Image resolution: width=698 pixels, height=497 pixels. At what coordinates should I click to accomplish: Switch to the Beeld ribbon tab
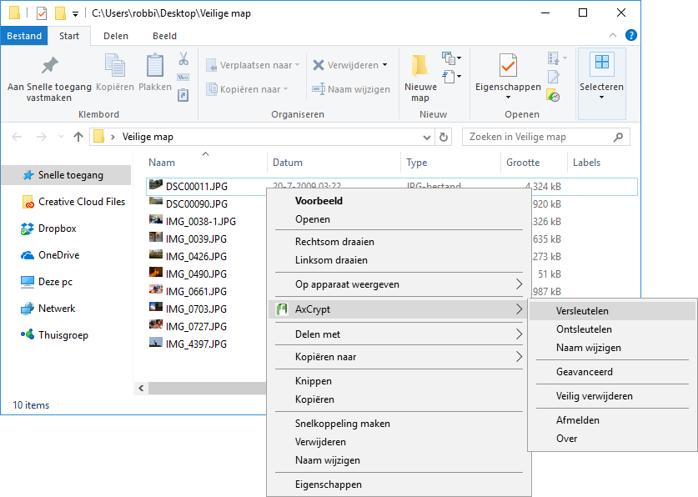(x=164, y=36)
